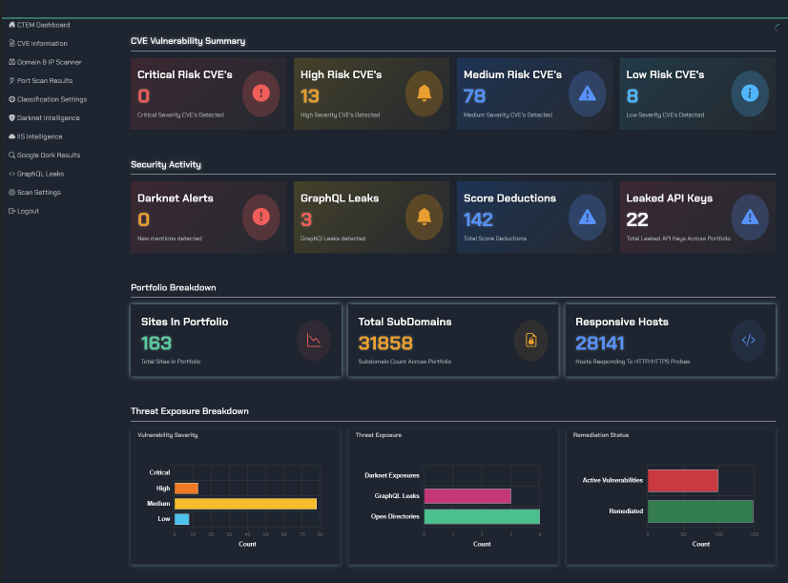Click the Medium Risk CVE's warning triangle icon
The image size is (788, 583).
tap(587, 93)
